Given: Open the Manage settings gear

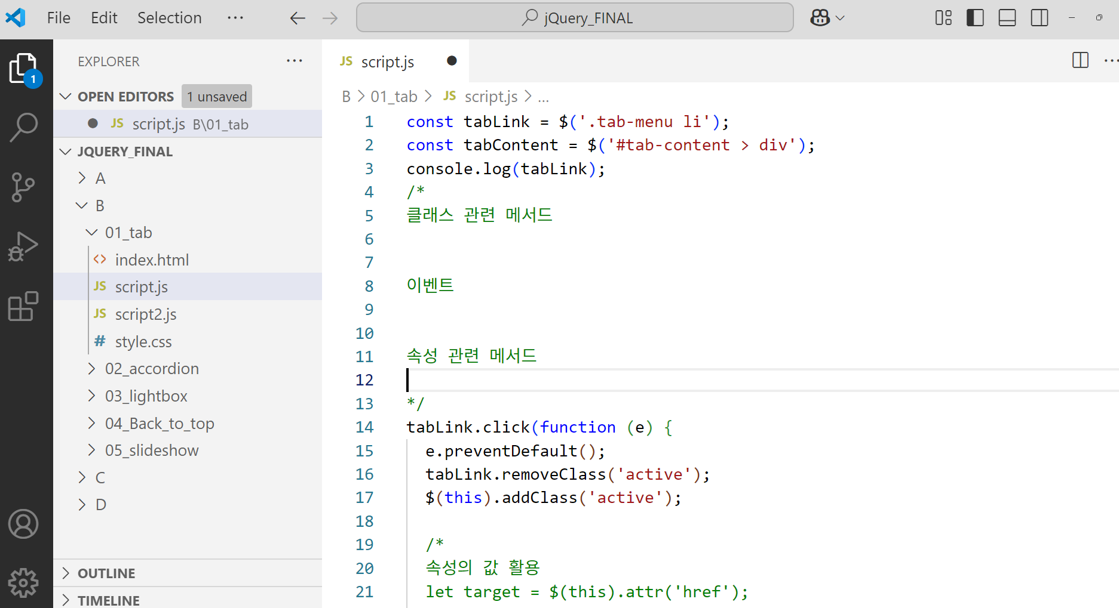Looking at the screenshot, I should [x=24, y=582].
